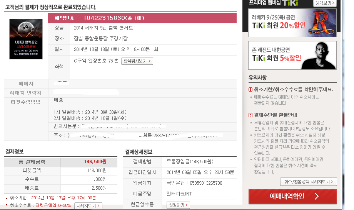
Task: Click the arrow icon on 예매내역확인
Action: tap(317, 197)
